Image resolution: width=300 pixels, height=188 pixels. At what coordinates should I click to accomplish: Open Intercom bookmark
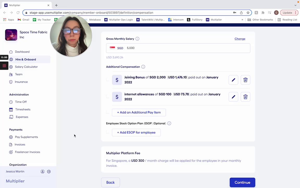[176, 20]
